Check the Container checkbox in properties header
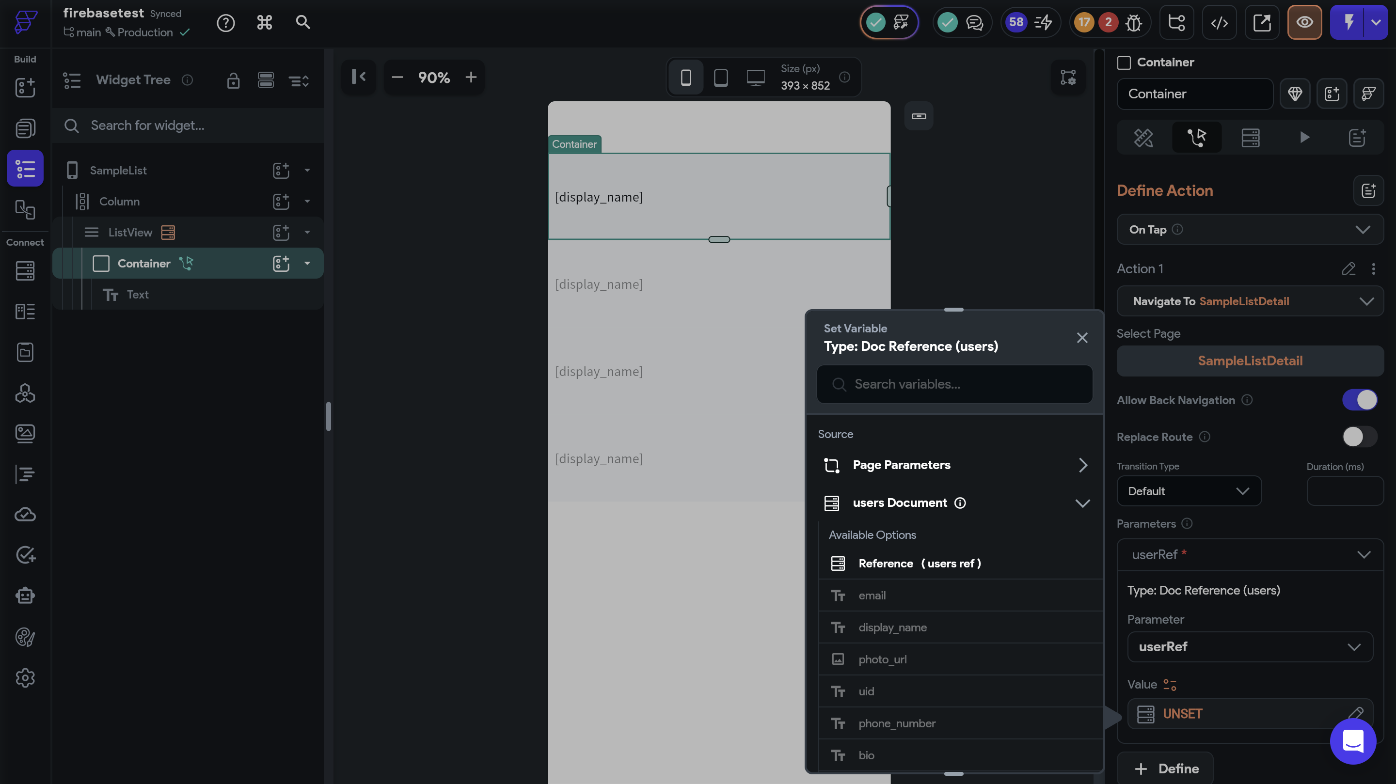1396x784 pixels. 1124,63
